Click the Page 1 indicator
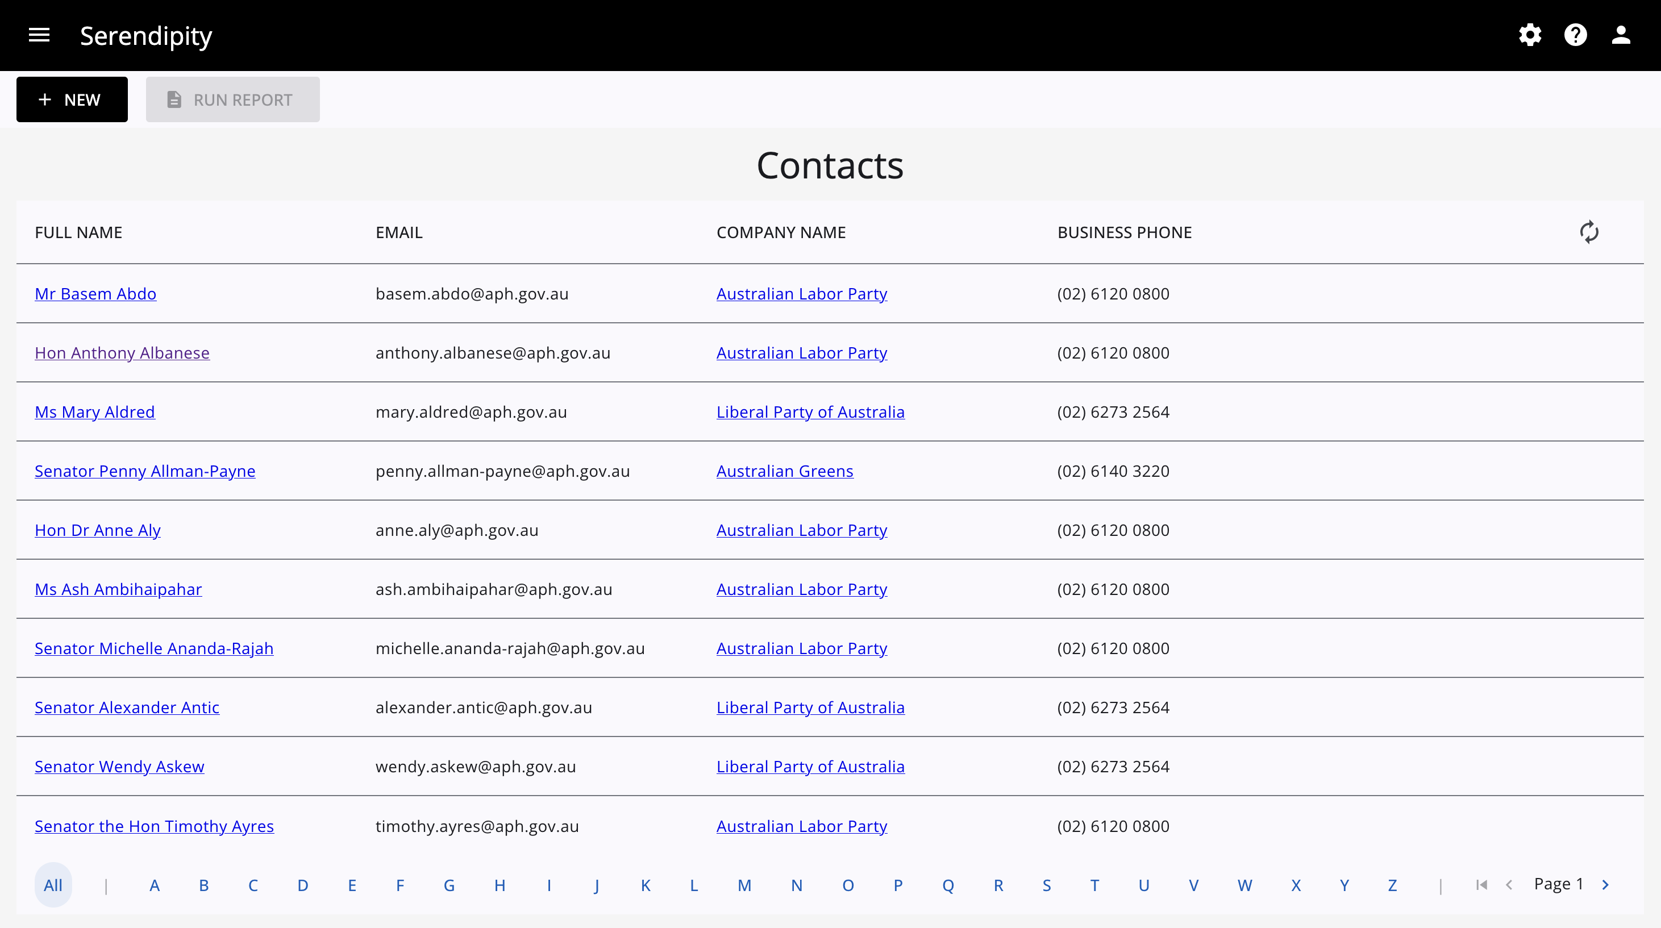The height and width of the screenshot is (928, 1661). coord(1559,884)
